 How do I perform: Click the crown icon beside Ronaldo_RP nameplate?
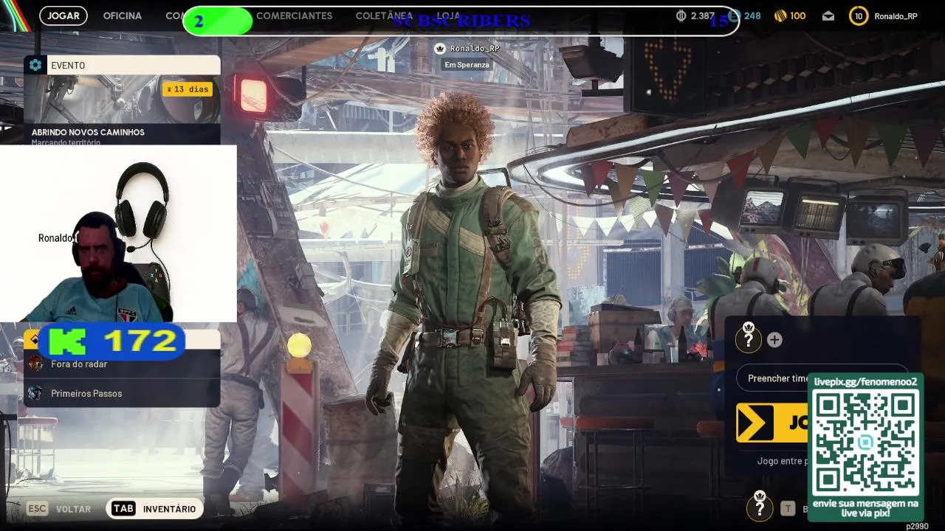[440, 49]
